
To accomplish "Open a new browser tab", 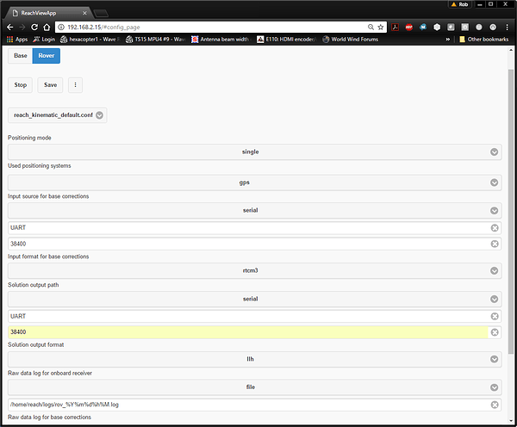I will click(101, 13).
